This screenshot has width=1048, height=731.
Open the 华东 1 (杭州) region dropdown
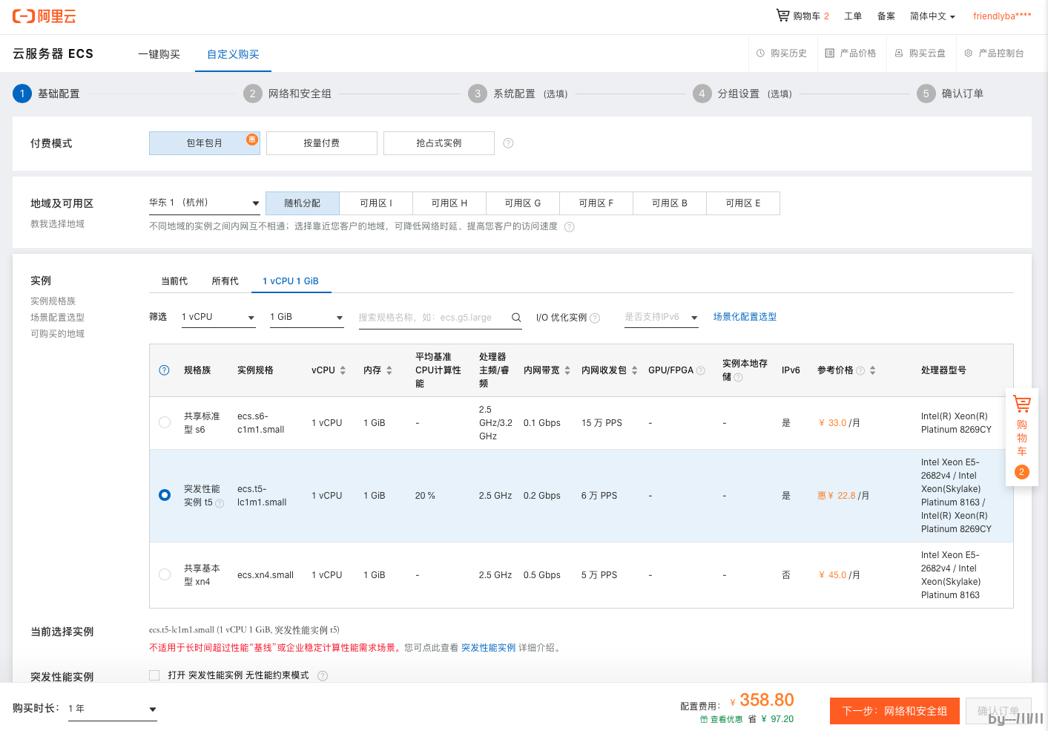[x=205, y=203]
